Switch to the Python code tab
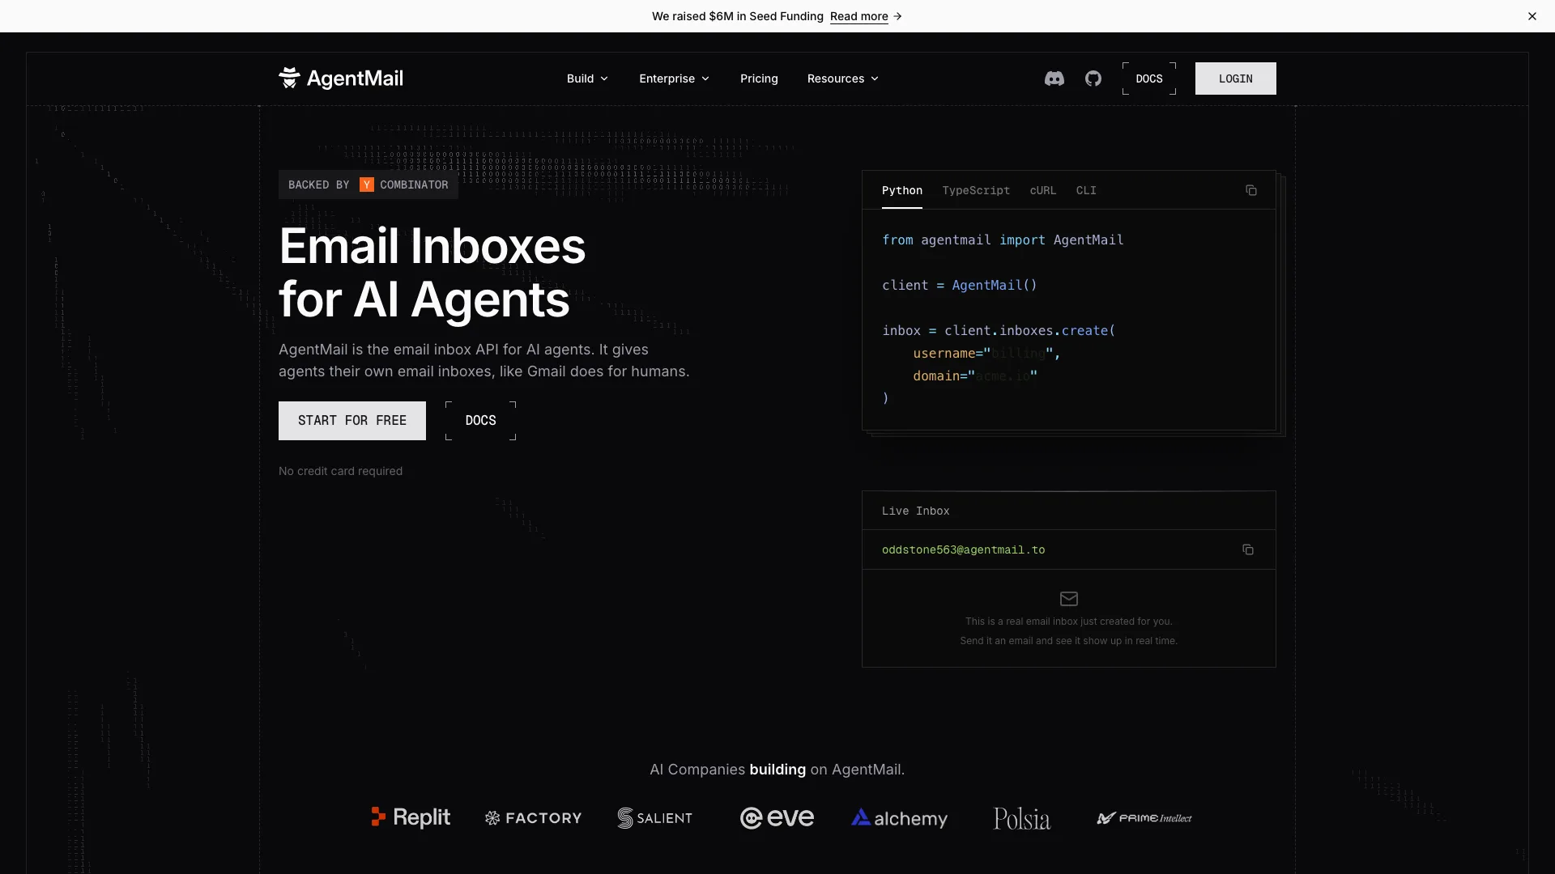The image size is (1555, 874). pyautogui.click(x=902, y=190)
